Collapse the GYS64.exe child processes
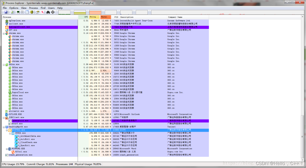Image resolution: width=306 pixels, height=168 pixels. [10, 133]
